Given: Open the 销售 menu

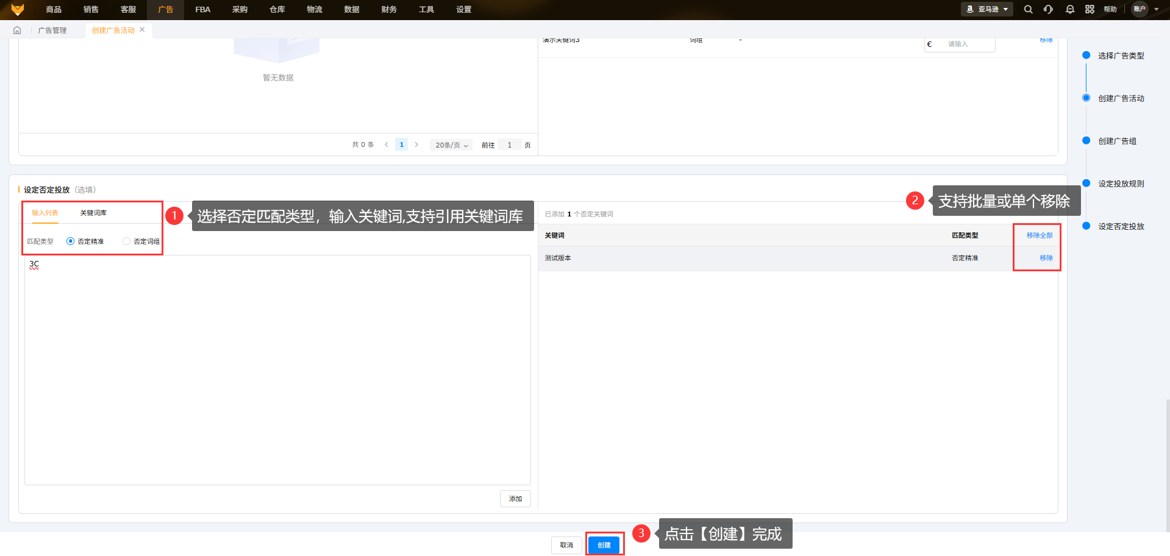Looking at the screenshot, I should [x=91, y=10].
